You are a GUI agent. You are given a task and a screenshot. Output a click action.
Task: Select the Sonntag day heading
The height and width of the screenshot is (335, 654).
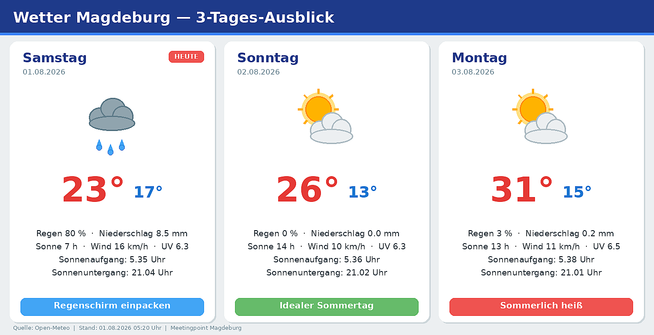pos(268,58)
